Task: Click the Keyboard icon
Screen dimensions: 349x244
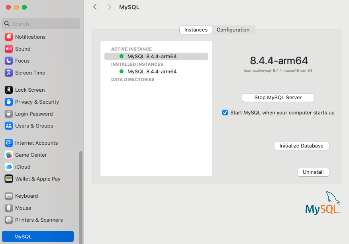Action: (x=9, y=196)
